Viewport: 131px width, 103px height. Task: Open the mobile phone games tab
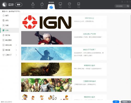[79, 5]
